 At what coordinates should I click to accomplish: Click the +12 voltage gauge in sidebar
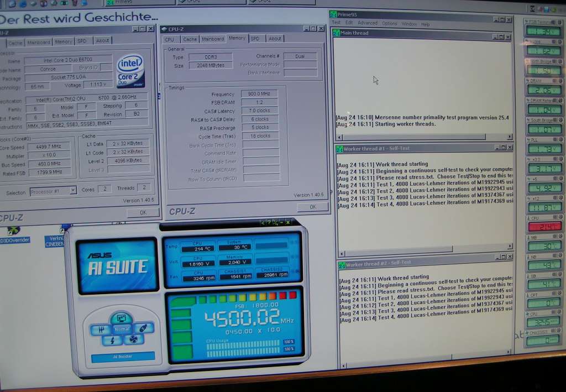tap(544, 207)
